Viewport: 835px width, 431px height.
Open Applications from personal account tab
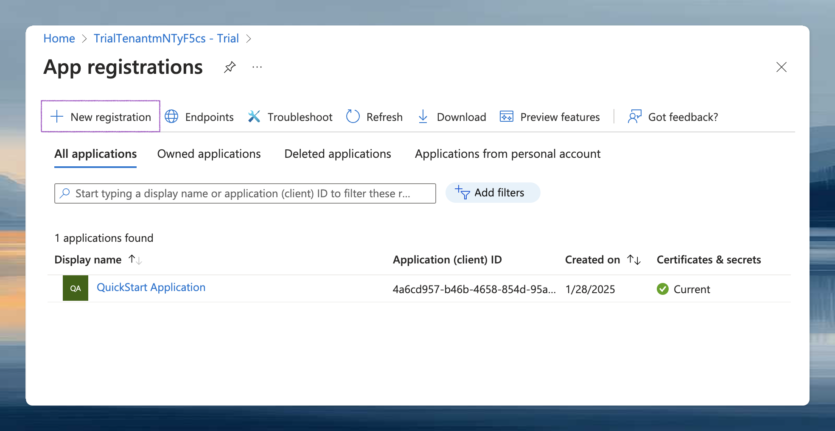coord(508,154)
